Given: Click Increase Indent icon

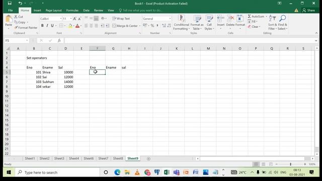Looking at the screenshot, I should [107, 26].
